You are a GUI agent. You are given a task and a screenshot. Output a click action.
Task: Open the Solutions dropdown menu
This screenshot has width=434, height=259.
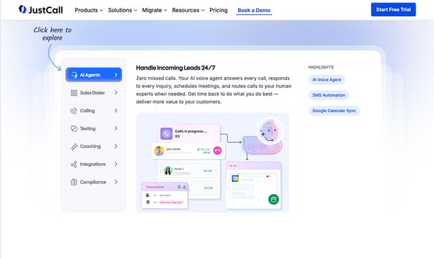(x=123, y=10)
